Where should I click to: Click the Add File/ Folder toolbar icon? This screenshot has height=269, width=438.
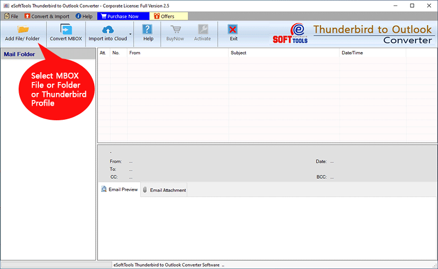(x=22, y=30)
